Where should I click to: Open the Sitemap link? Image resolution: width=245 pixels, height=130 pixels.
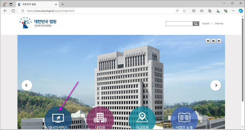tap(219, 23)
